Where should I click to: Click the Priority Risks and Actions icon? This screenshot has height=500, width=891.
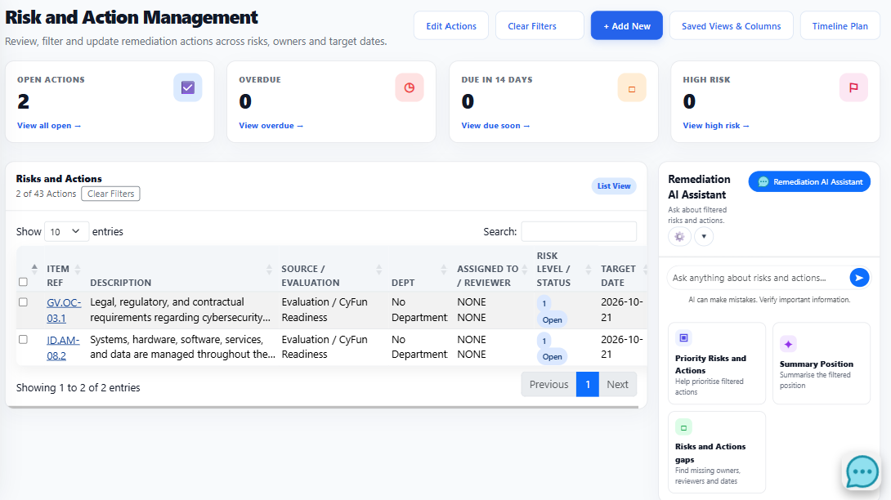coord(683,338)
